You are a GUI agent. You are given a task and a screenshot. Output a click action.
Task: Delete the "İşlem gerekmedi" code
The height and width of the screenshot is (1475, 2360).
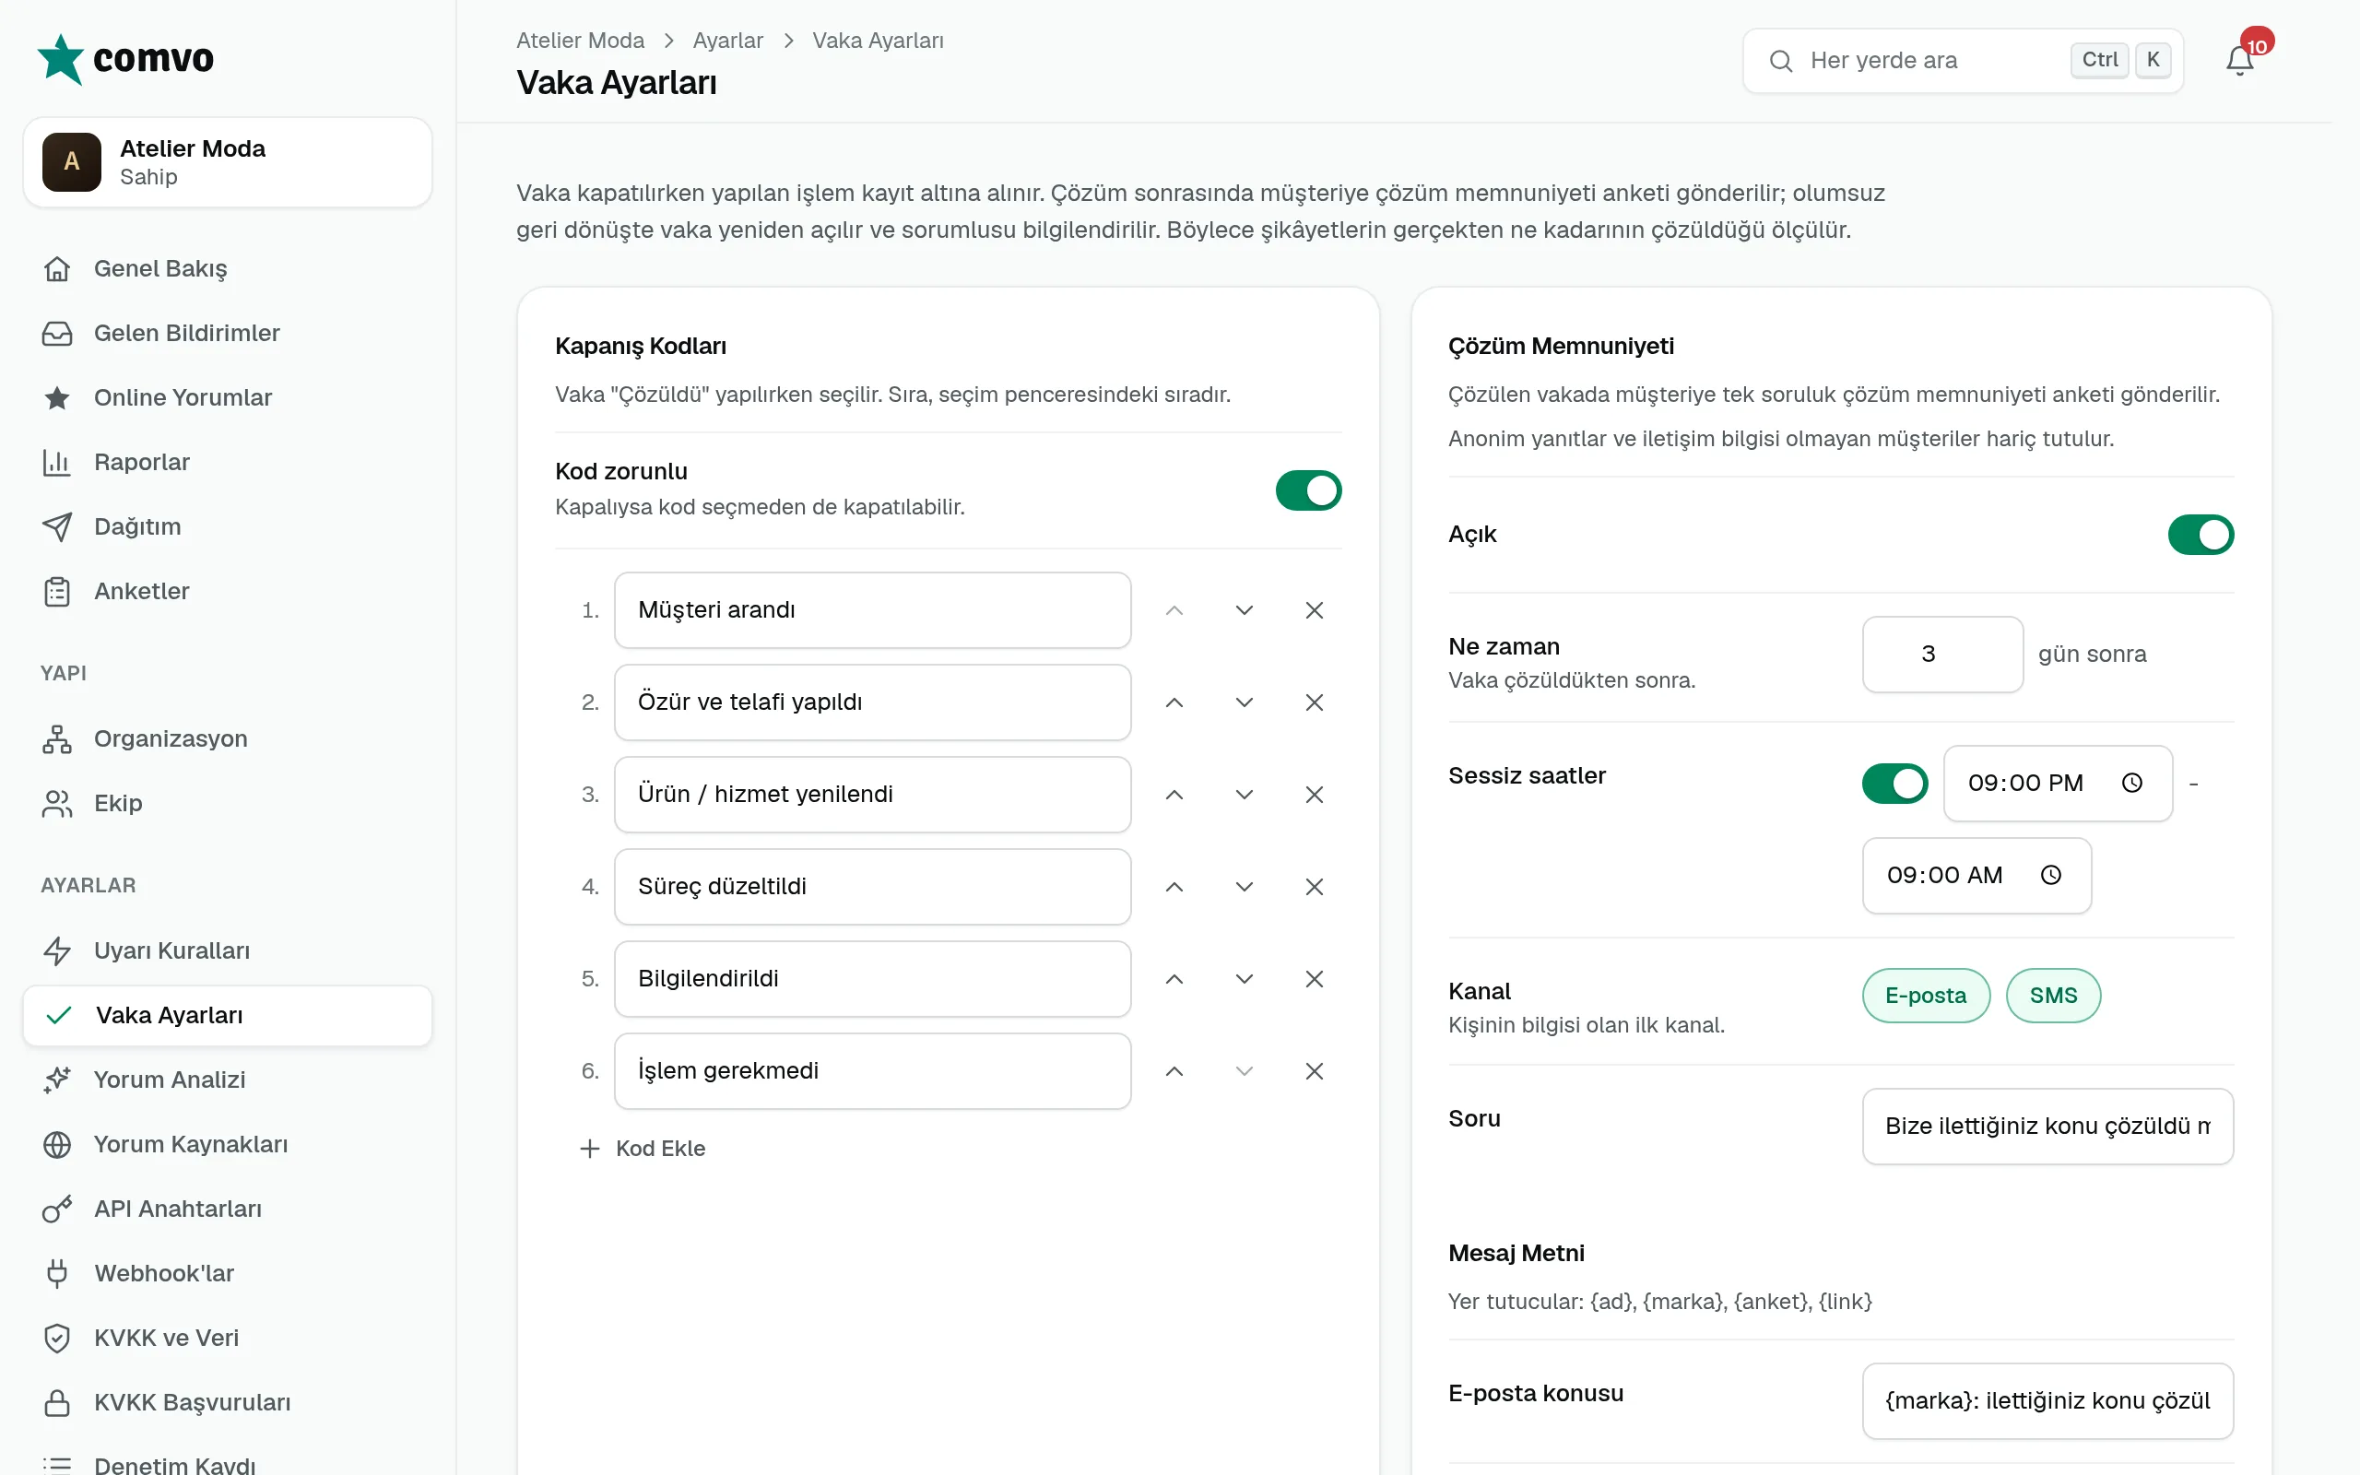pyautogui.click(x=1314, y=1071)
